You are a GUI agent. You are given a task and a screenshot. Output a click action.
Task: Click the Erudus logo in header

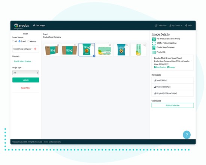click(21, 25)
